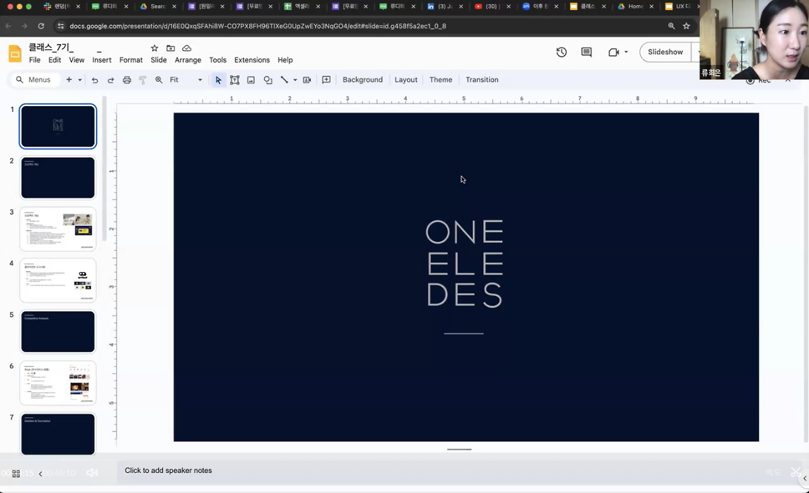Star this presentation

(155, 49)
